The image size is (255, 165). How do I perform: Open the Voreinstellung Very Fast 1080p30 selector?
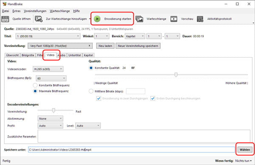point(60,46)
